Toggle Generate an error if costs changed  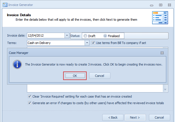(x=29, y=103)
